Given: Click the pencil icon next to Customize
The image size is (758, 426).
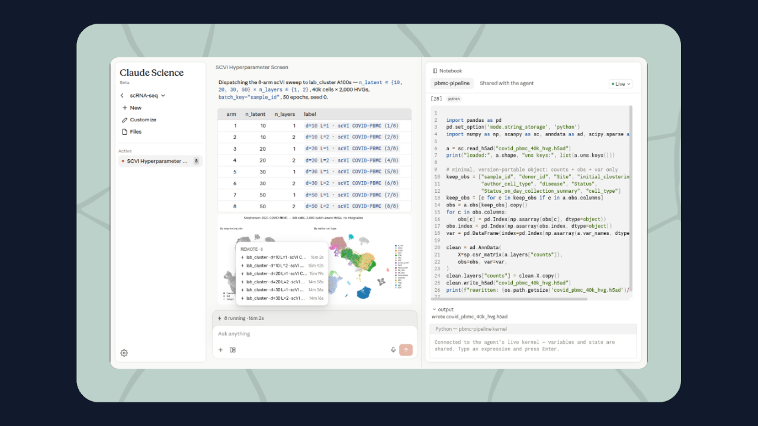Looking at the screenshot, I should pyautogui.click(x=124, y=120).
